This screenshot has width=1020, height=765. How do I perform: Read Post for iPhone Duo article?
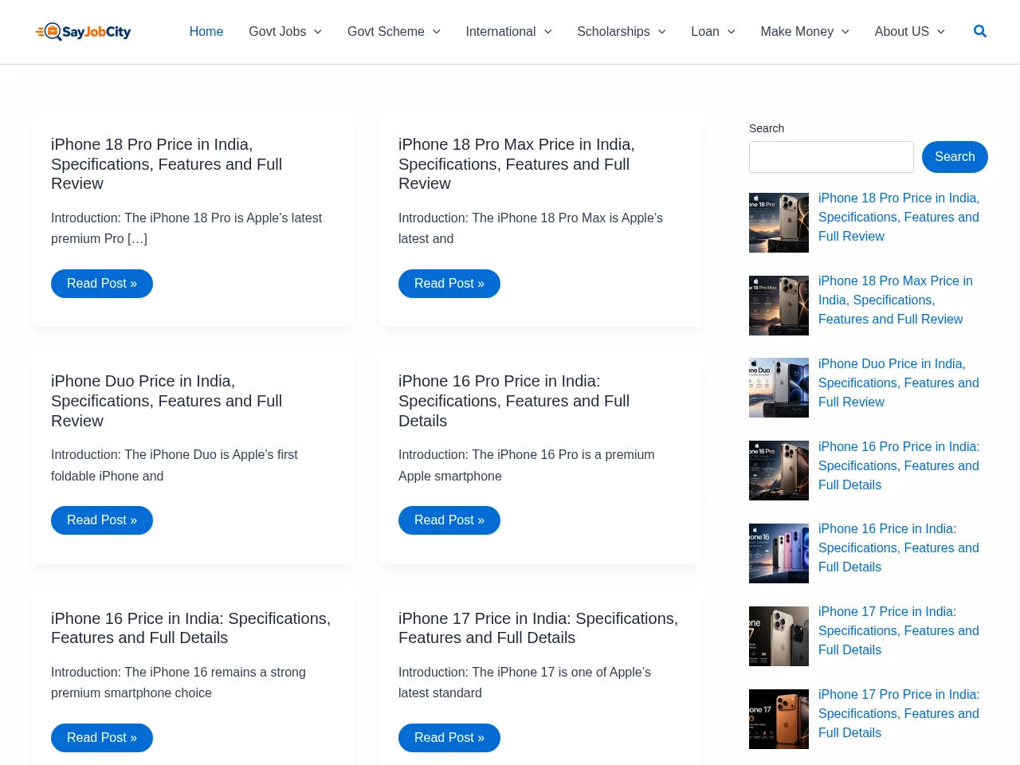point(102,520)
